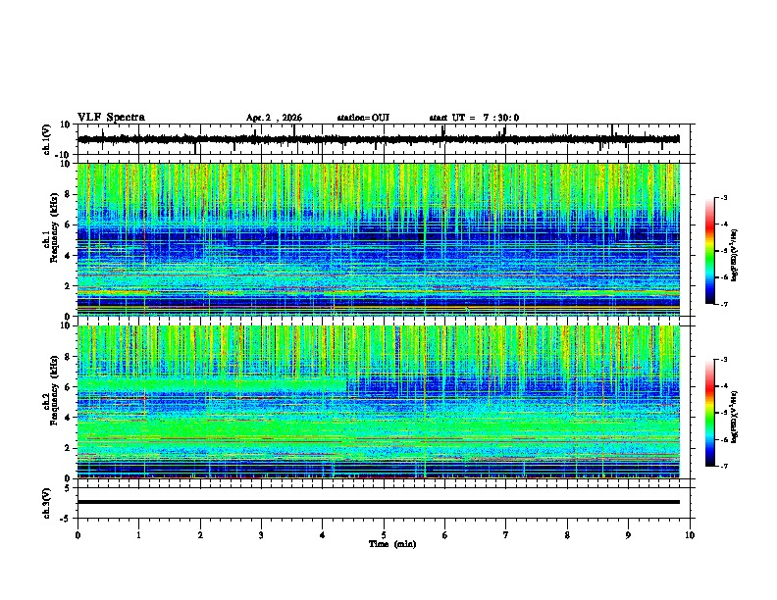This screenshot has width=777, height=600.
Task: Click time axis tick label '2'
Action: coord(200,535)
